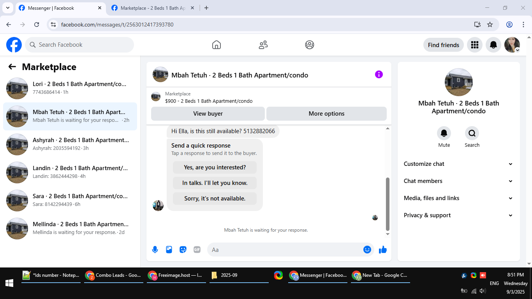
Task: Open the Chrome tab search dropdown
Action: tap(7, 8)
